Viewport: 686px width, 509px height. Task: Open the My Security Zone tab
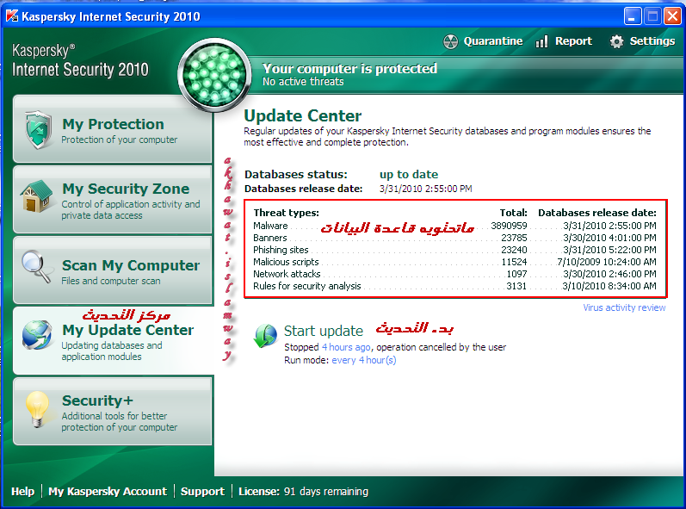pyautogui.click(x=113, y=200)
